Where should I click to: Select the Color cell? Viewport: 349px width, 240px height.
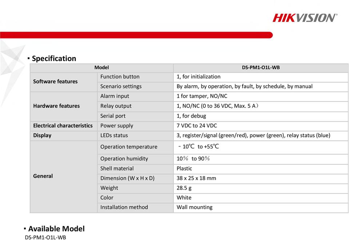tap(135, 198)
